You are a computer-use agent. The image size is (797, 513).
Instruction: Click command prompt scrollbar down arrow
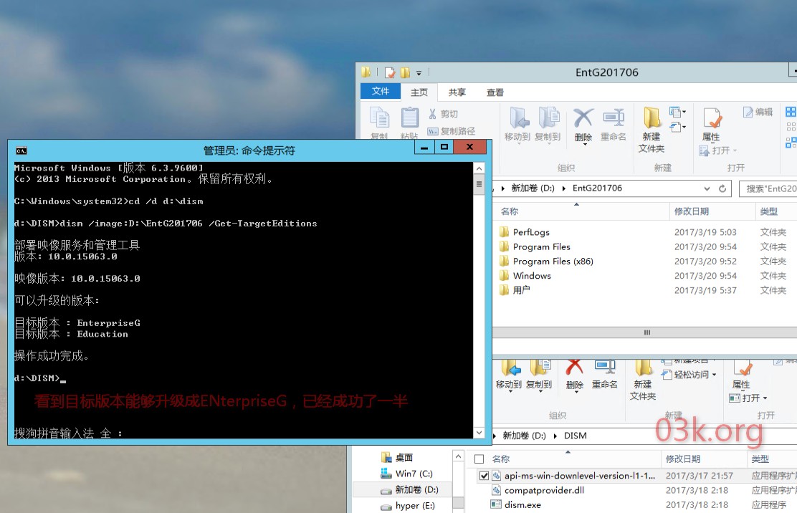click(479, 432)
